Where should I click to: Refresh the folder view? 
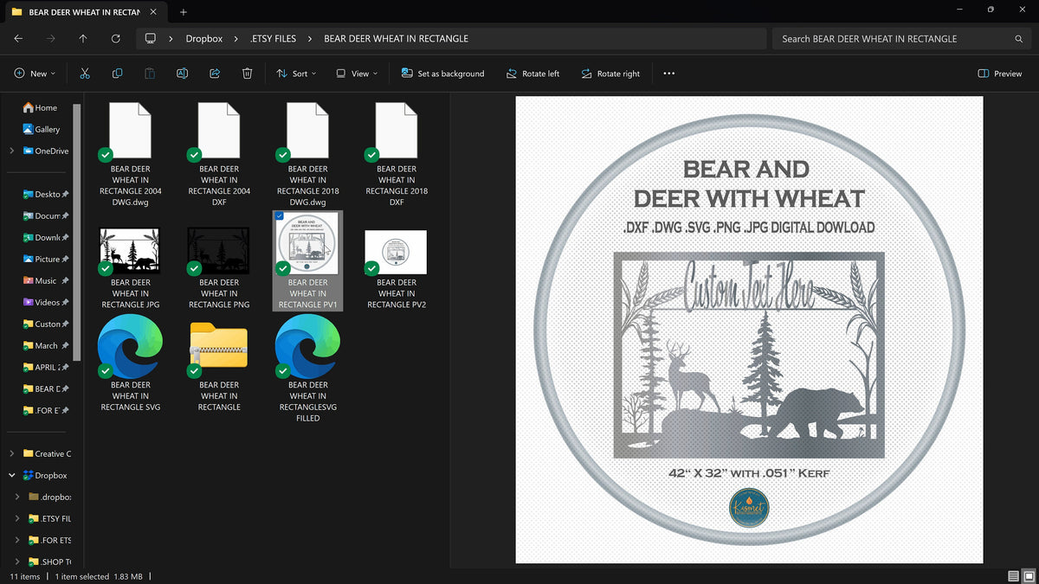[x=116, y=39]
